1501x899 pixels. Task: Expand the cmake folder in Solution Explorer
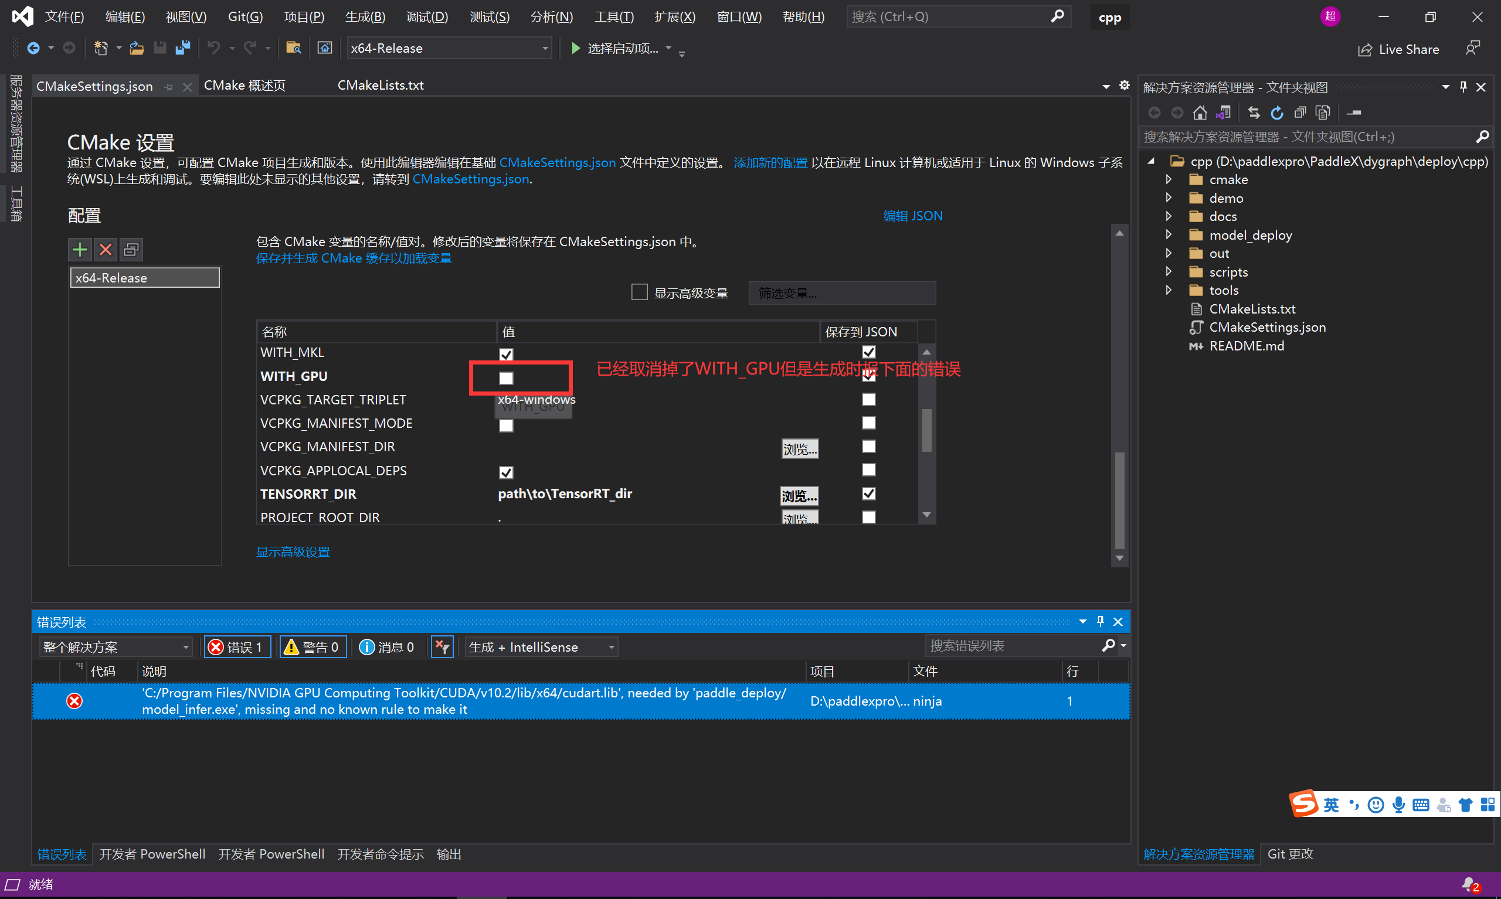point(1169,179)
